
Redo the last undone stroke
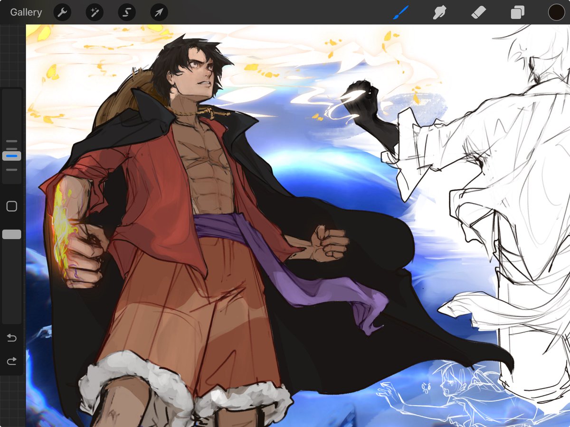click(x=12, y=362)
